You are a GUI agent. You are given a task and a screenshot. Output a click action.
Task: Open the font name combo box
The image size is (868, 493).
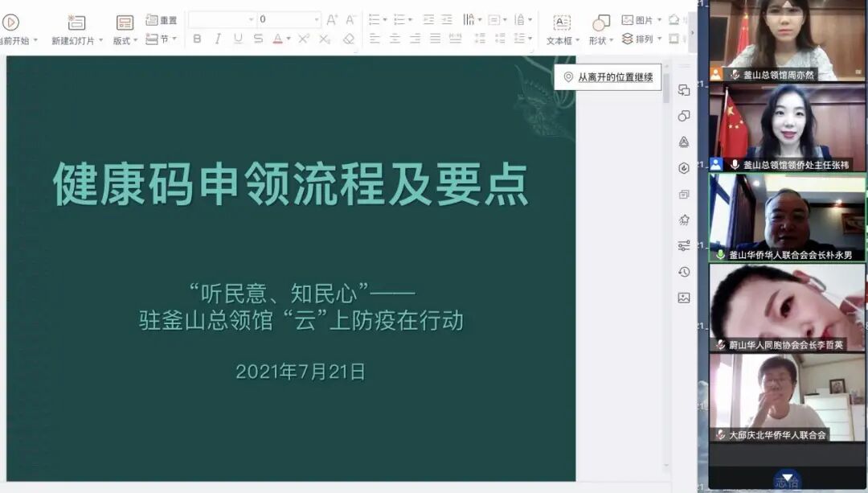coord(222,19)
